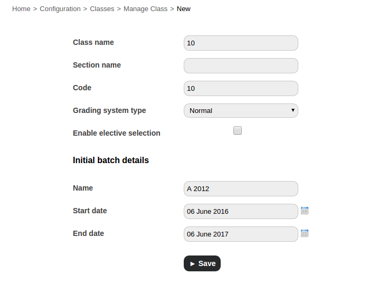Open the End date calendar picker icon
Image resolution: width=368 pixels, height=284 pixels.
click(x=305, y=233)
